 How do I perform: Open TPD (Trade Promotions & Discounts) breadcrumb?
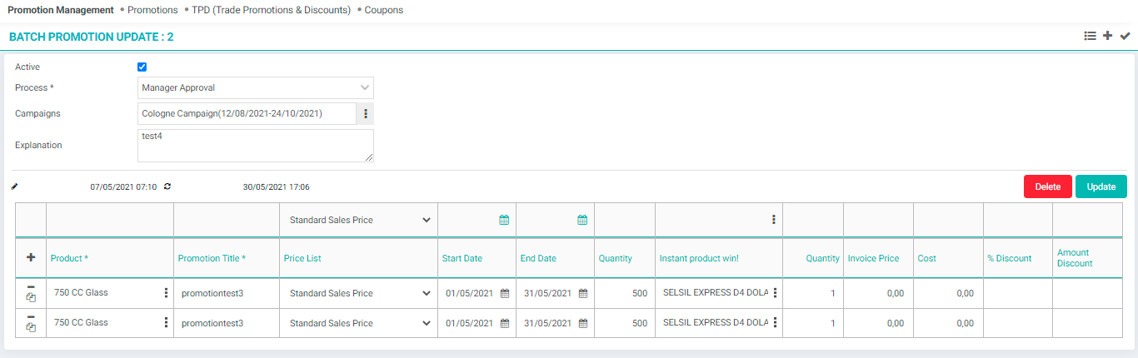pos(272,10)
